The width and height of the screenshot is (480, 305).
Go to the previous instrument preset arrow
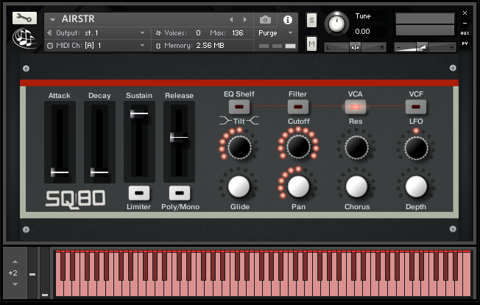click(x=232, y=20)
